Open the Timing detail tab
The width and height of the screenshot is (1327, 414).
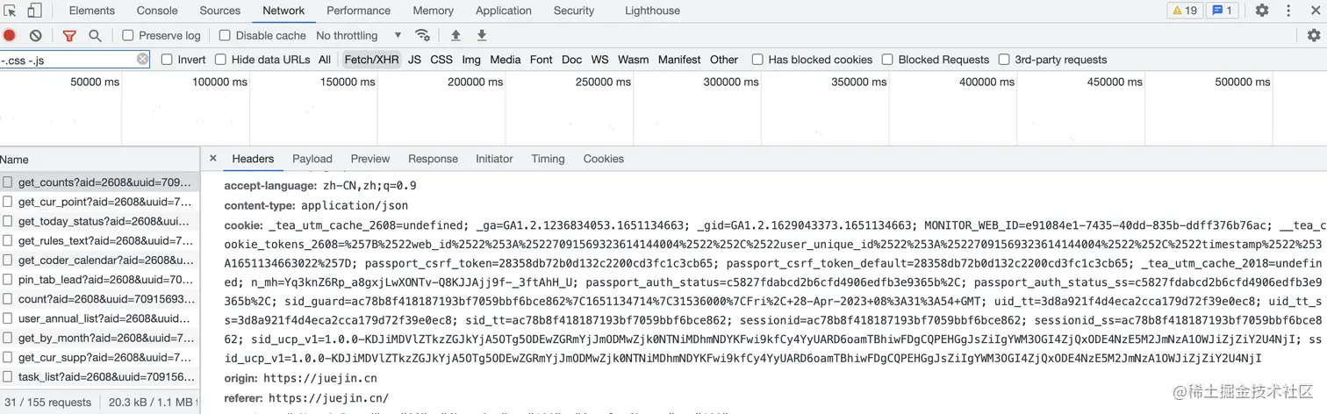coord(548,159)
